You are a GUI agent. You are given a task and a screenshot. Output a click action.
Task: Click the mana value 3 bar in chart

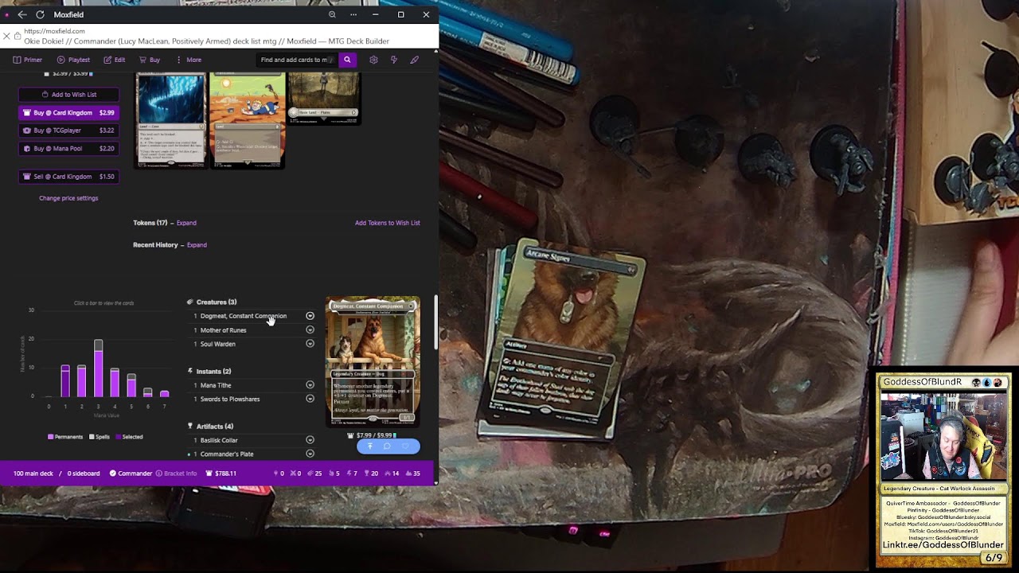tap(99, 368)
